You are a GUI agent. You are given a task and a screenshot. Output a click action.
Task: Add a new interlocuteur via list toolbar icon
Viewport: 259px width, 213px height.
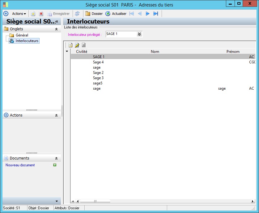[70, 45]
